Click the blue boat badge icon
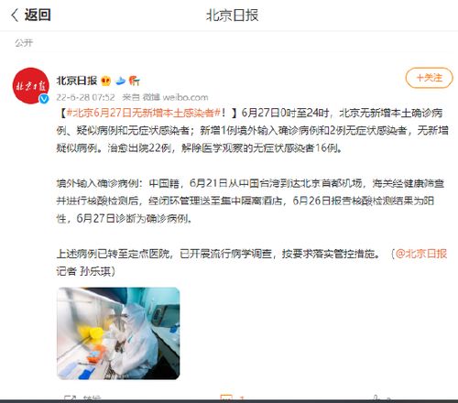The image size is (458, 403). 121,81
